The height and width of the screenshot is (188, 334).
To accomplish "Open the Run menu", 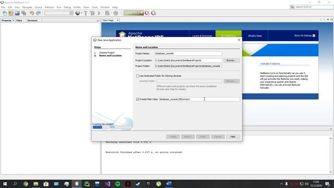I will point(59,7).
